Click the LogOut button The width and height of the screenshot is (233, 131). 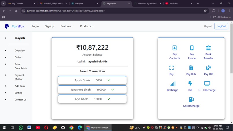tap(221, 26)
